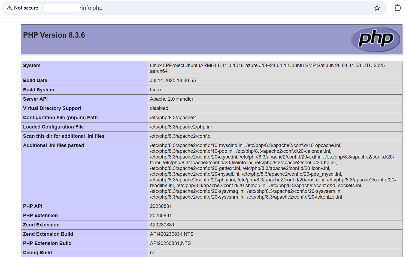Click the Server API row showing Apache 2.0 Handler
This screenshot has width=406, height=257.
(x=171, y=99)
